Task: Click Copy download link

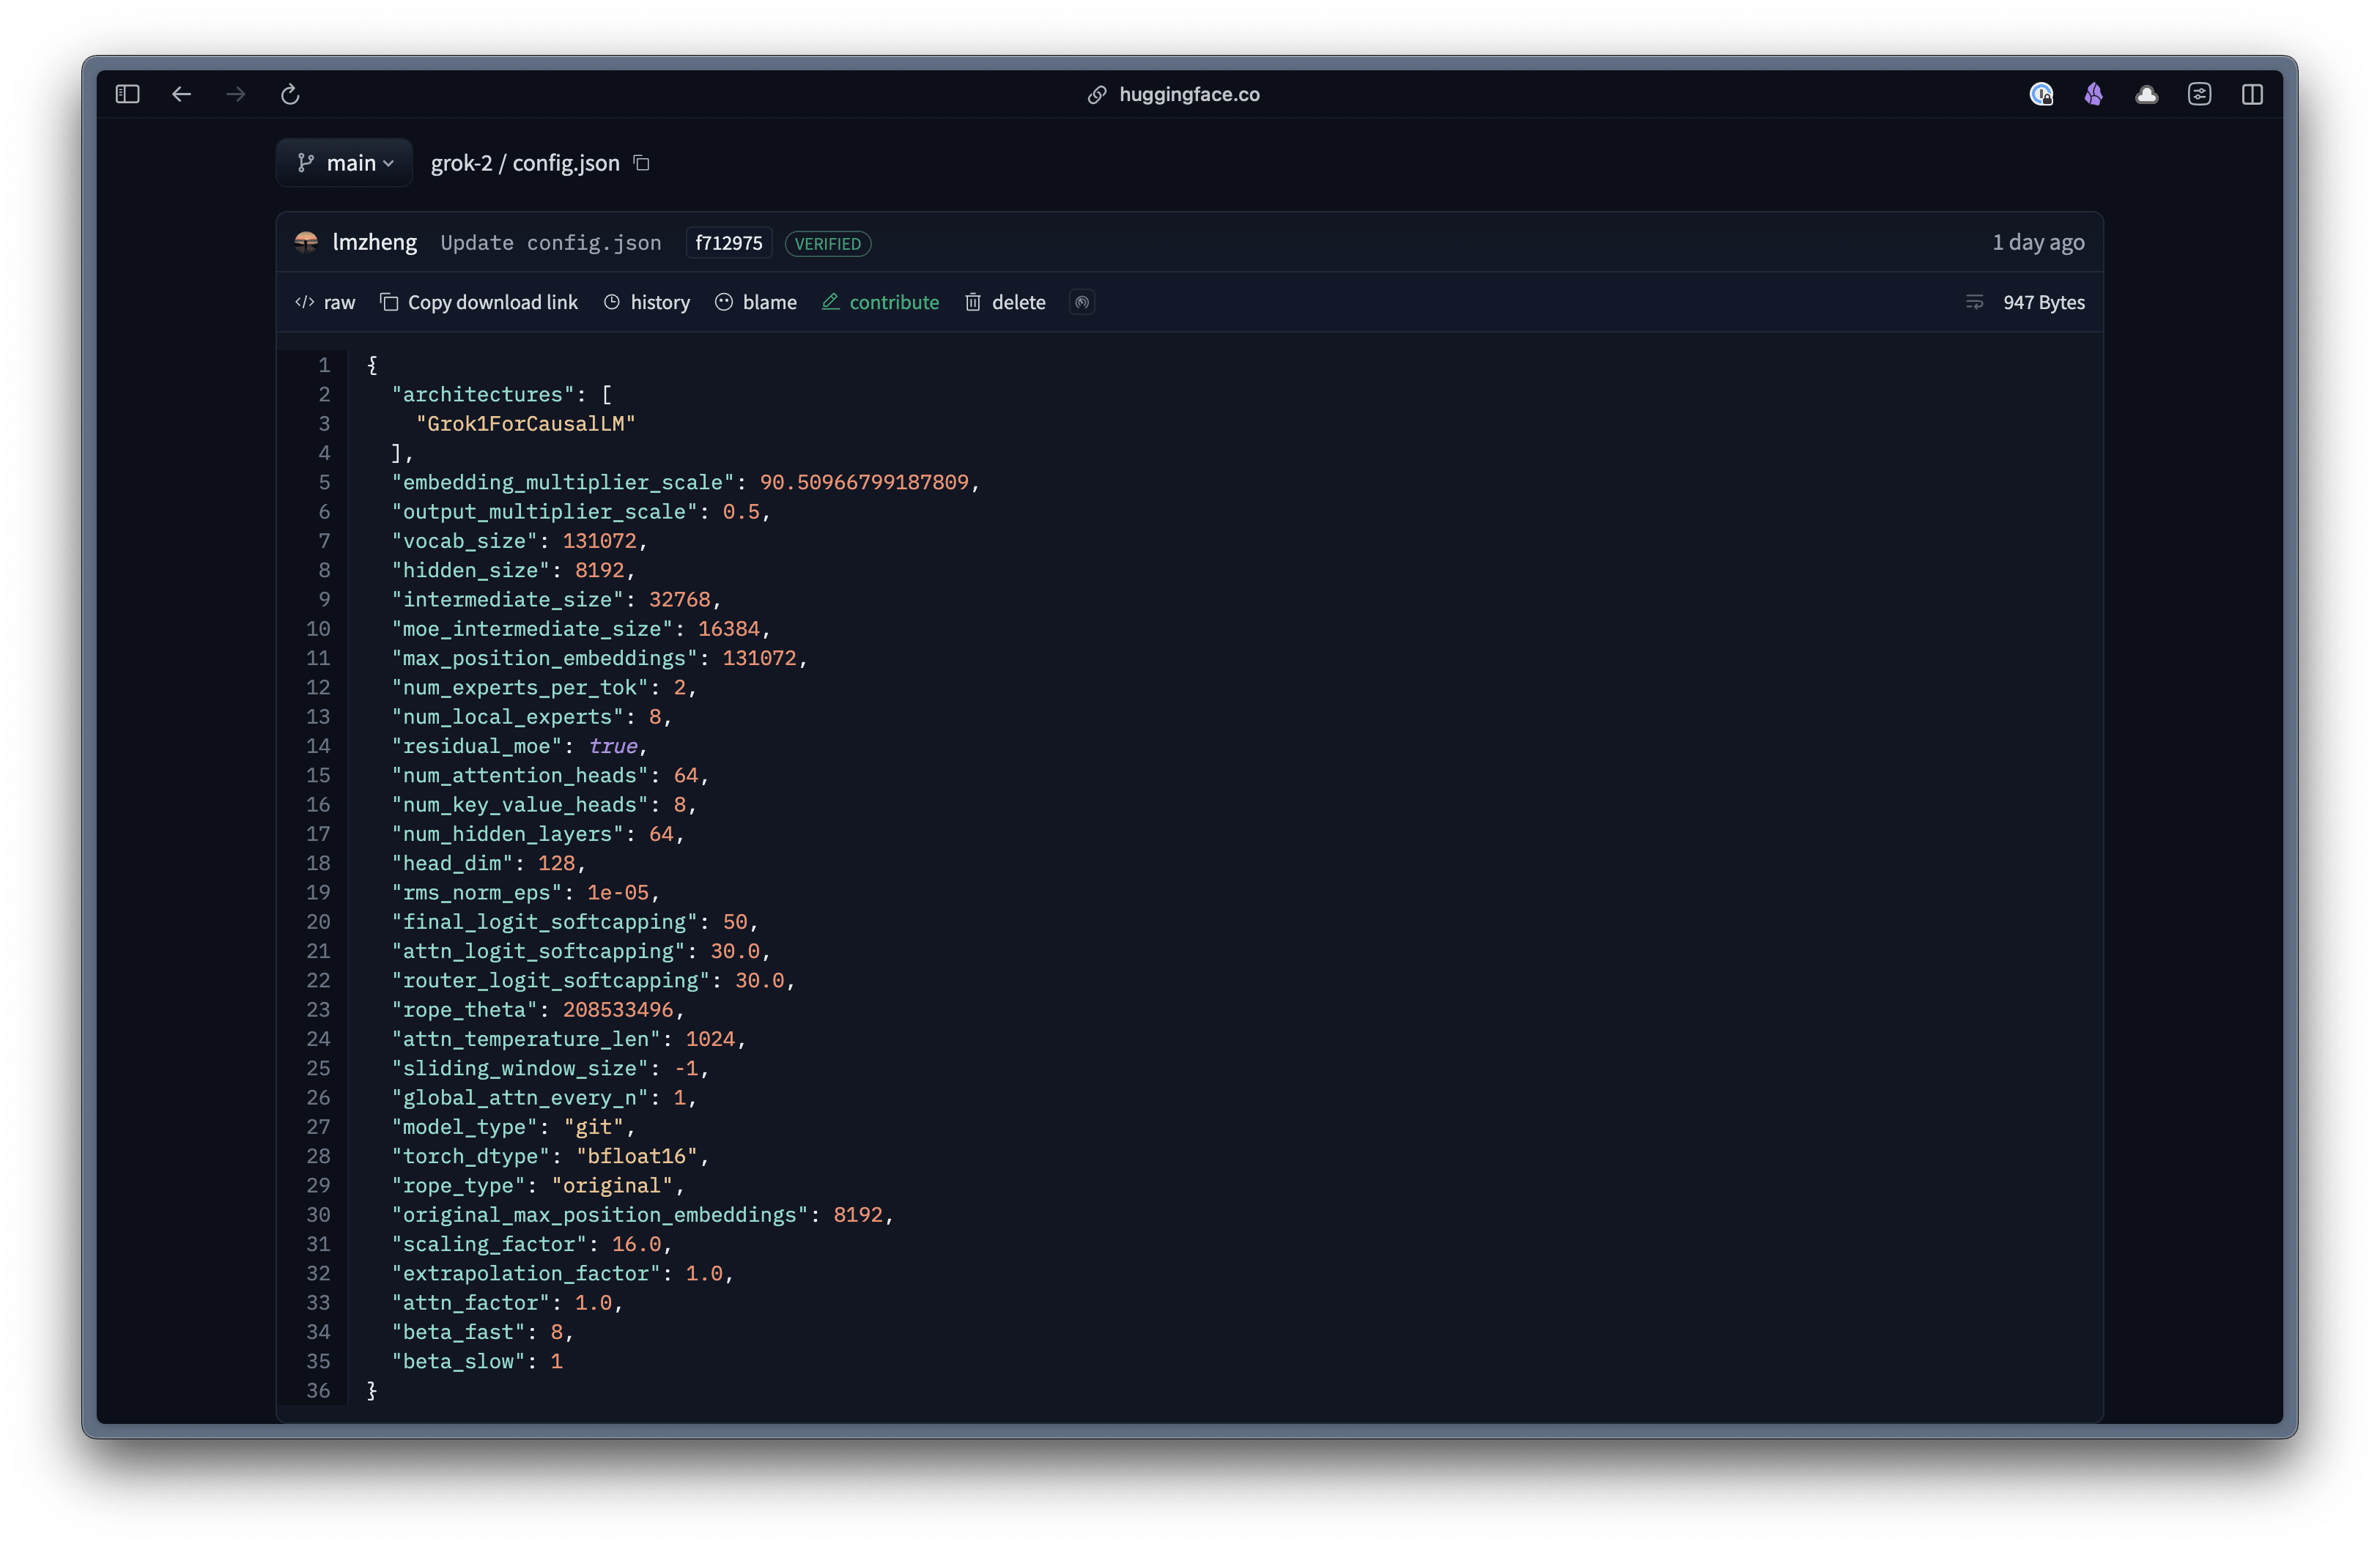Action: [x=479, y=302]
